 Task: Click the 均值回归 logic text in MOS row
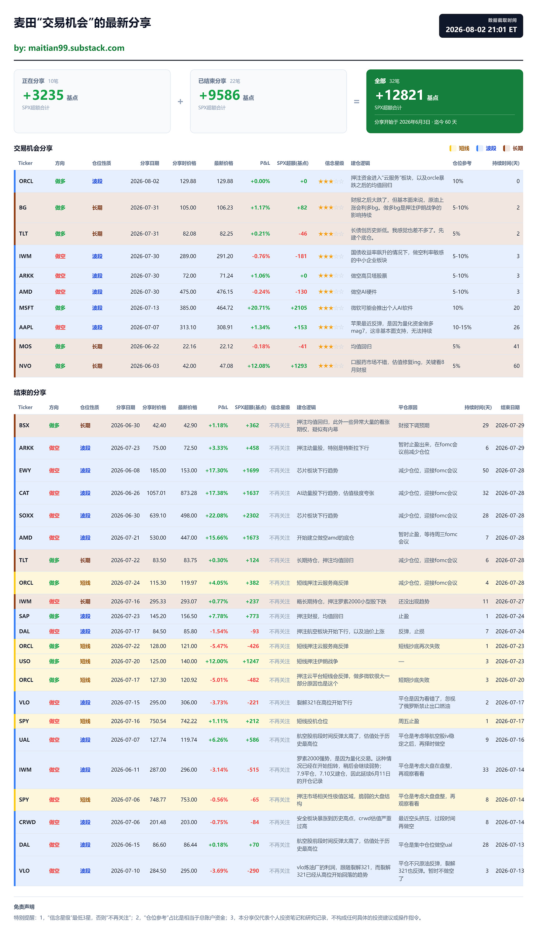click(x=361, y=346)
